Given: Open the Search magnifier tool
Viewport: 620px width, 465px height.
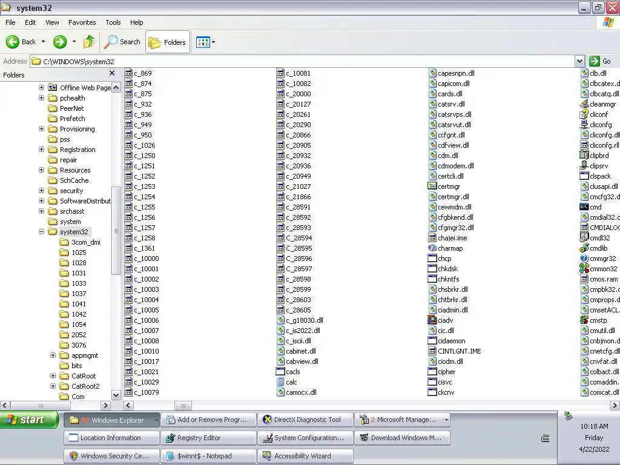Looking at the screenshot, I should coord(122,42).
